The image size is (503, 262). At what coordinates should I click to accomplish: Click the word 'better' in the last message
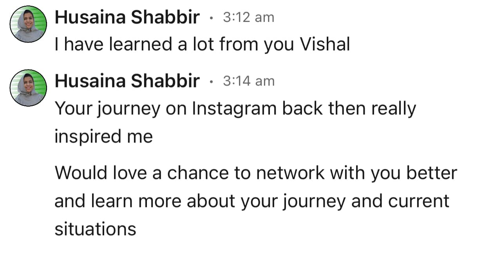tap(432, 173)
